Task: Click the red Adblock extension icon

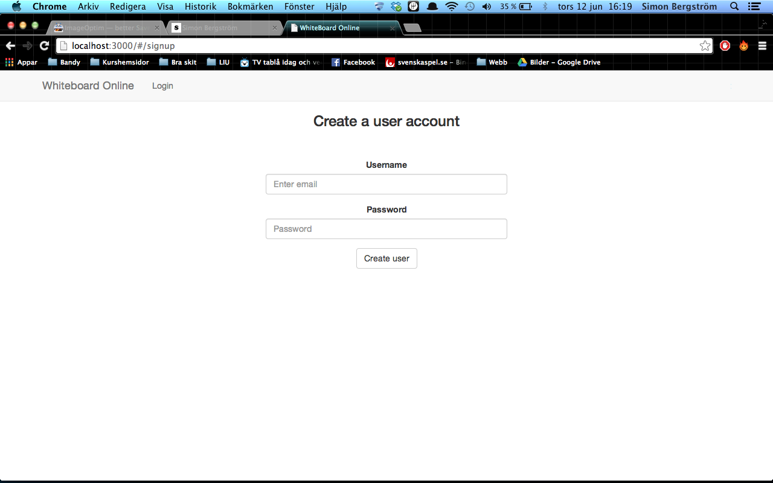Action: [725, 46]
